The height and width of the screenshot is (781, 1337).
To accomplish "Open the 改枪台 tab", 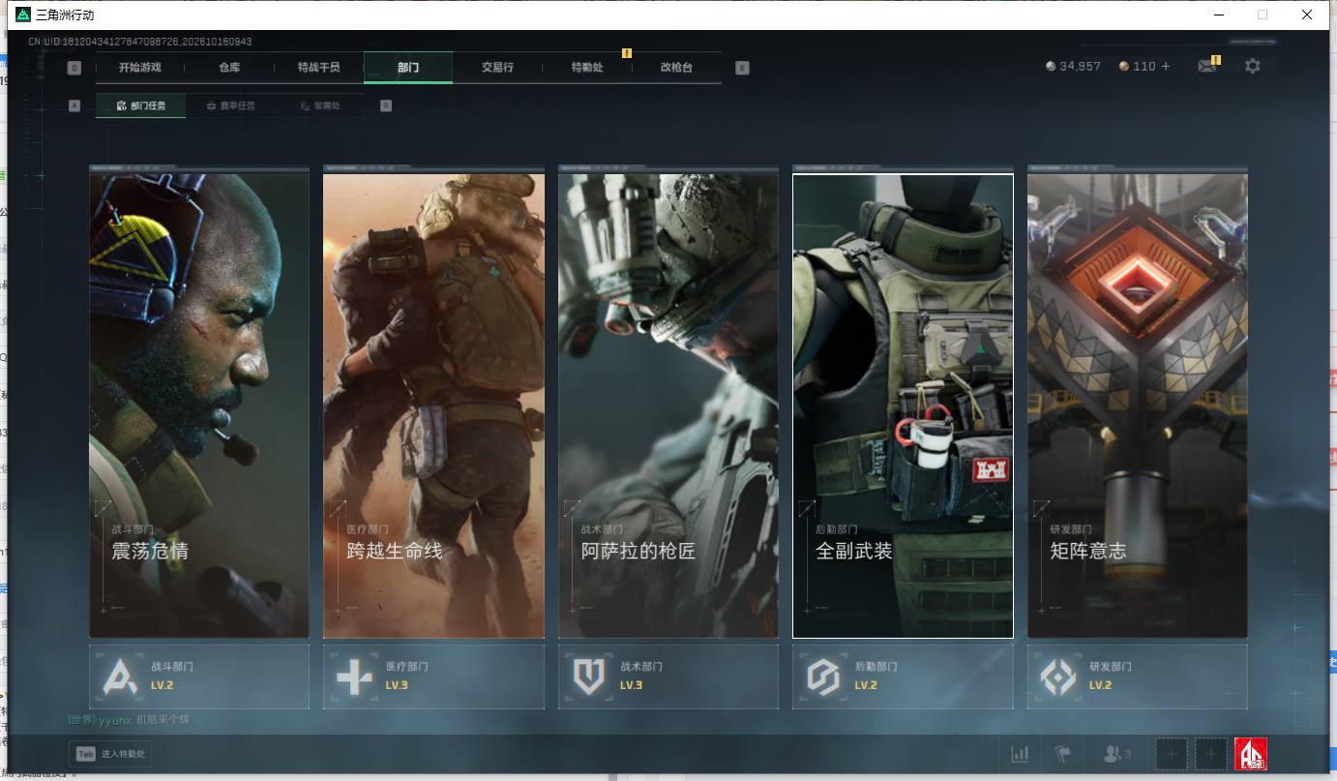I will (676, 68).
